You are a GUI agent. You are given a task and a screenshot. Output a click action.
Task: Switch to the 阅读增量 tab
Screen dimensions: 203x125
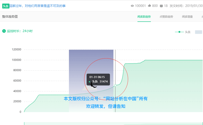pyautogui.click(x=187, y=17)
